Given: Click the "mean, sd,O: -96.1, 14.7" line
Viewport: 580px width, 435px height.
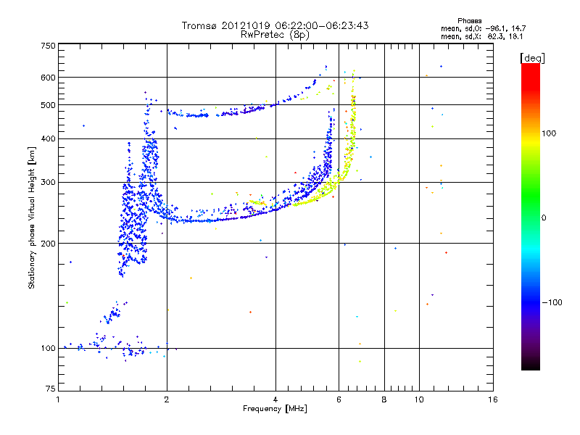Looking at the screenshot, I should click(x=483, y=28).
